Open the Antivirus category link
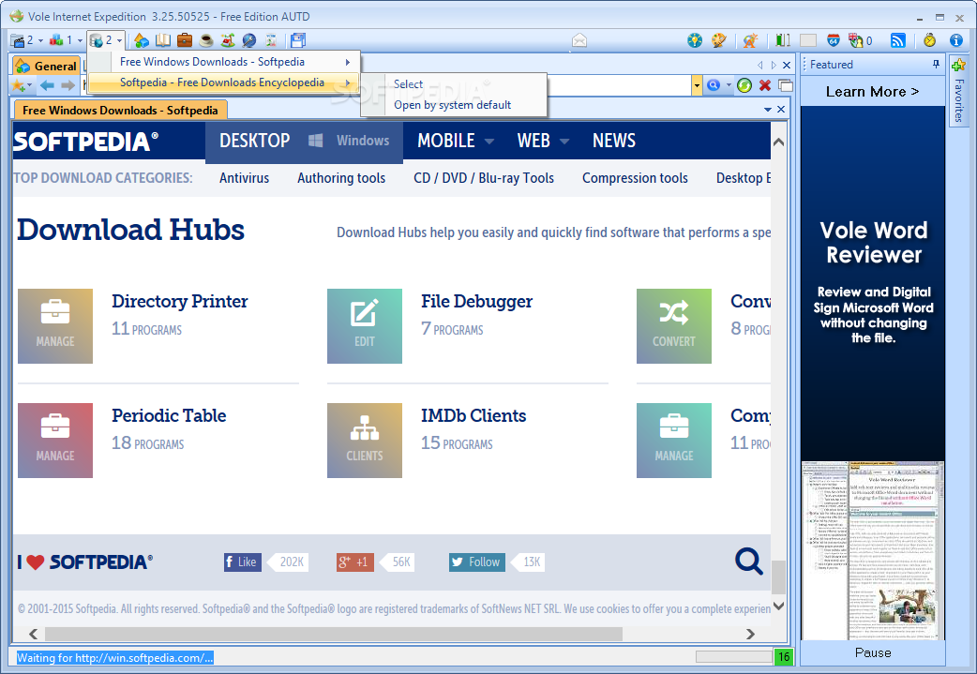This screenshot has height=674, width=977. tap(244, 178)
